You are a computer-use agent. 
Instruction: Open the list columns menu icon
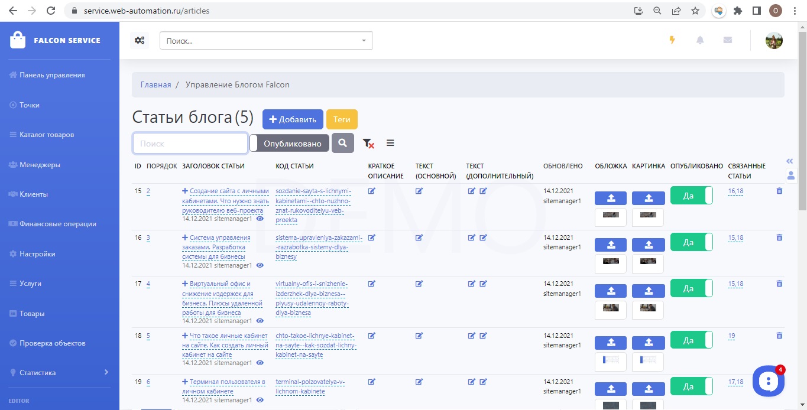(390, 143)
